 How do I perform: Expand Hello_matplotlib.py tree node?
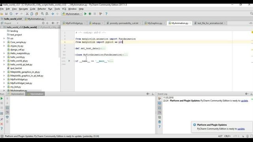4,53
